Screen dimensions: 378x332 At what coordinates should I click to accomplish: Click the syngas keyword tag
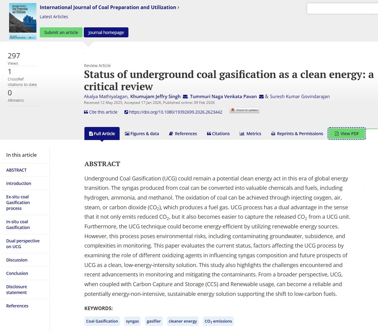pos(132,321)
